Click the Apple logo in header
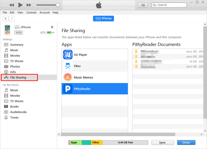The height and width of the screenshot is (149, 207). (x=99, y=5)
